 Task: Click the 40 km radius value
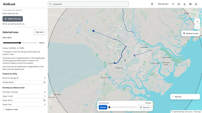click(42, 43)
